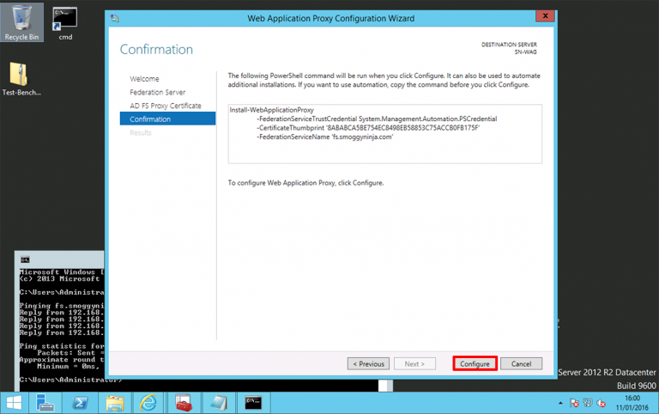
Task: Click the Confirmation page heading
Action: pos(156,49)
